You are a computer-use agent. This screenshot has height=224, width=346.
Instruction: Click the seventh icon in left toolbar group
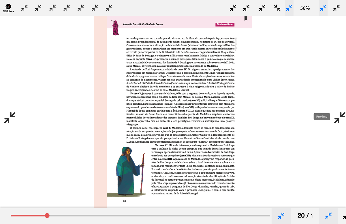coord(109,8)
